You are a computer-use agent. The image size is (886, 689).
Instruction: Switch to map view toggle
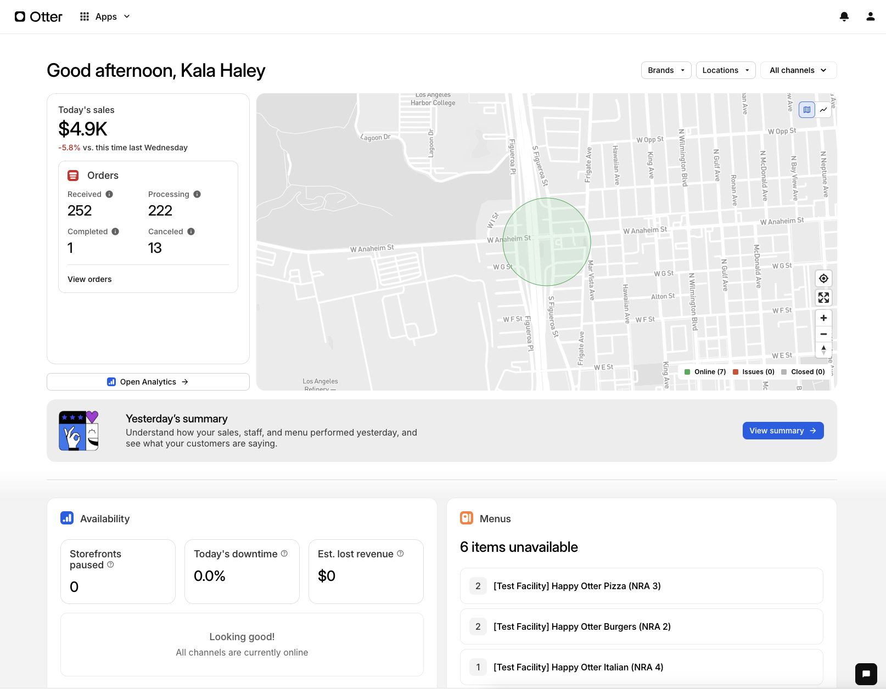pyautogui.click(x=807, y=110)
